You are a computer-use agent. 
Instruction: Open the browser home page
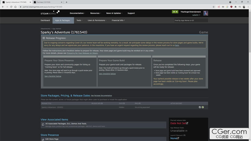coord(15,7)
